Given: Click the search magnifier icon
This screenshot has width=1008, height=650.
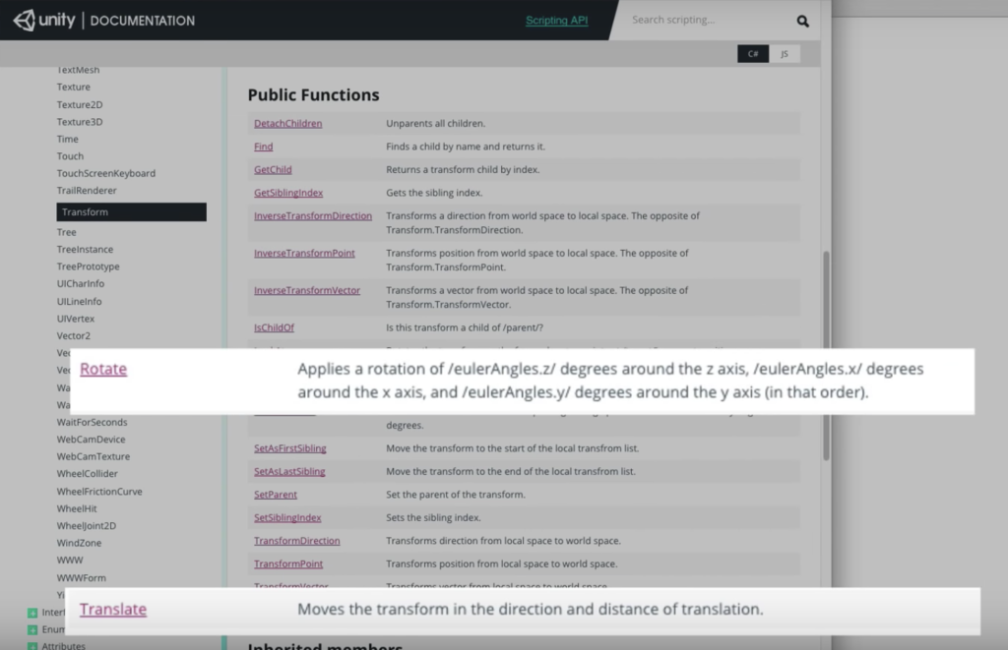Looking at the screenshot, I should point(802,21).
